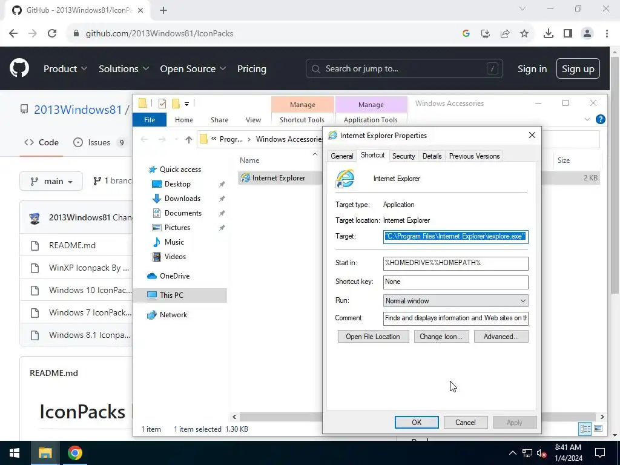The width and height of the screenshot is (620, 465).
Task: Expand the Explorer ribbon chevron
Action: point(587,119)
